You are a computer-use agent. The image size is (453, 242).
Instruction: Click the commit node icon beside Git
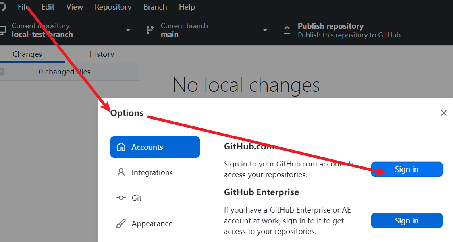[121, 198]
